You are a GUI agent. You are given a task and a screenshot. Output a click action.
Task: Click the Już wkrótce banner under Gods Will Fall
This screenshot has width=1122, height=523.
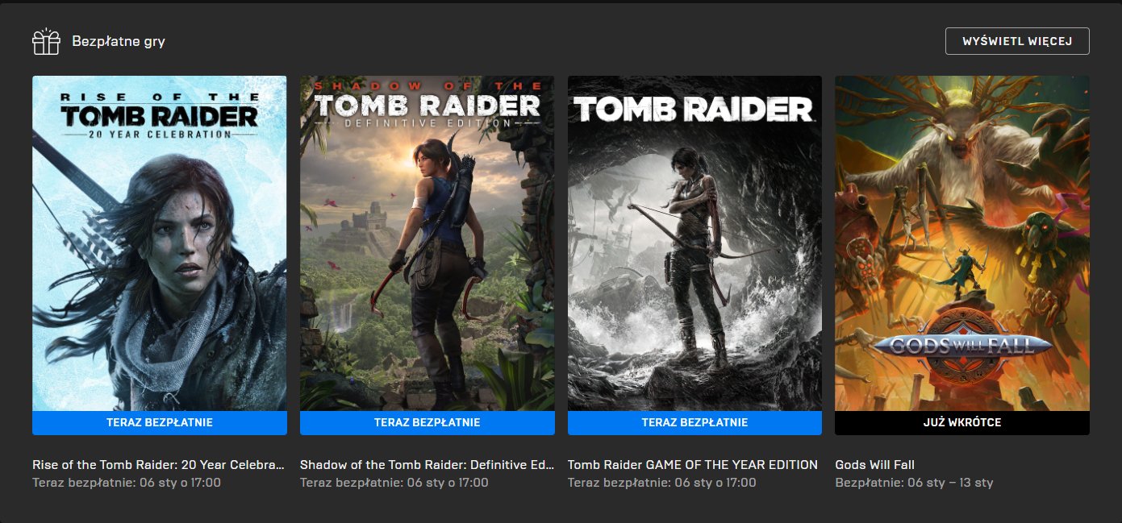tap(962, 423)
